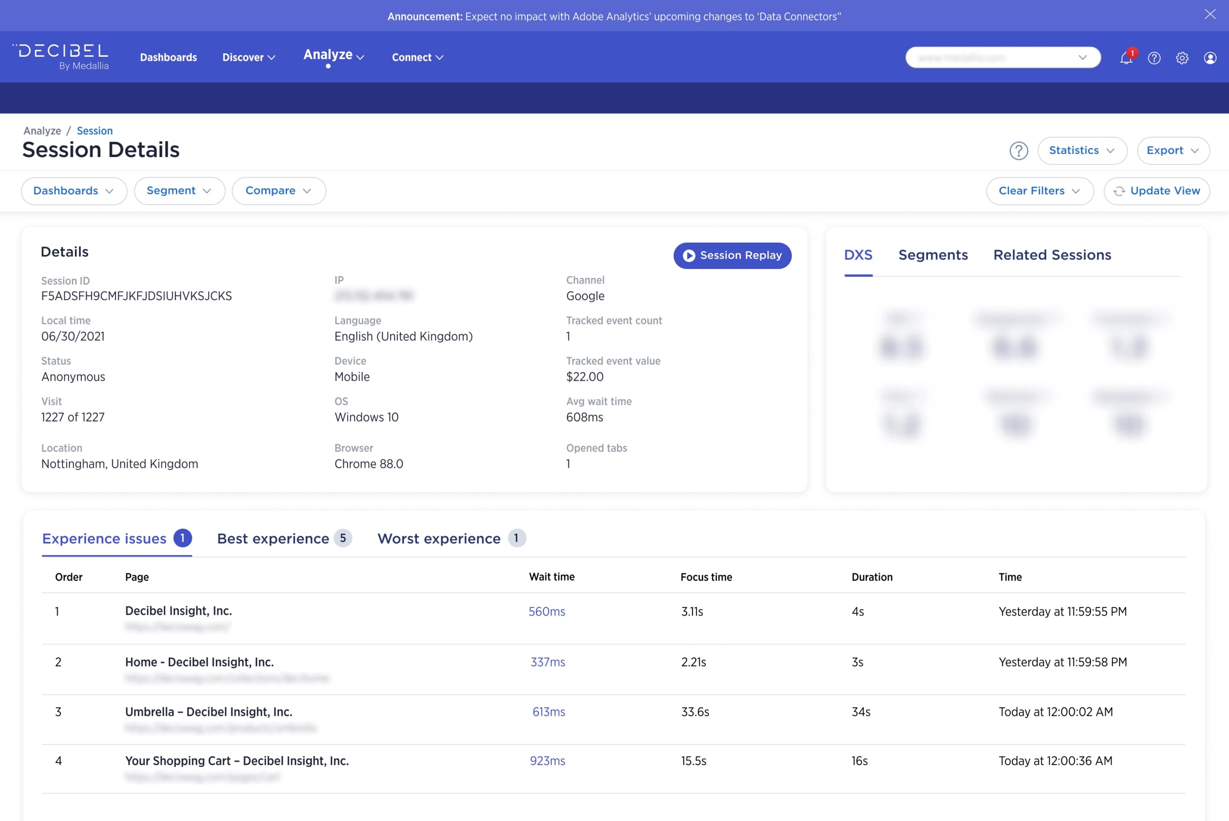Click the 560ms wait time link
Screen dimensions: 1229x821
coord(547,611)
